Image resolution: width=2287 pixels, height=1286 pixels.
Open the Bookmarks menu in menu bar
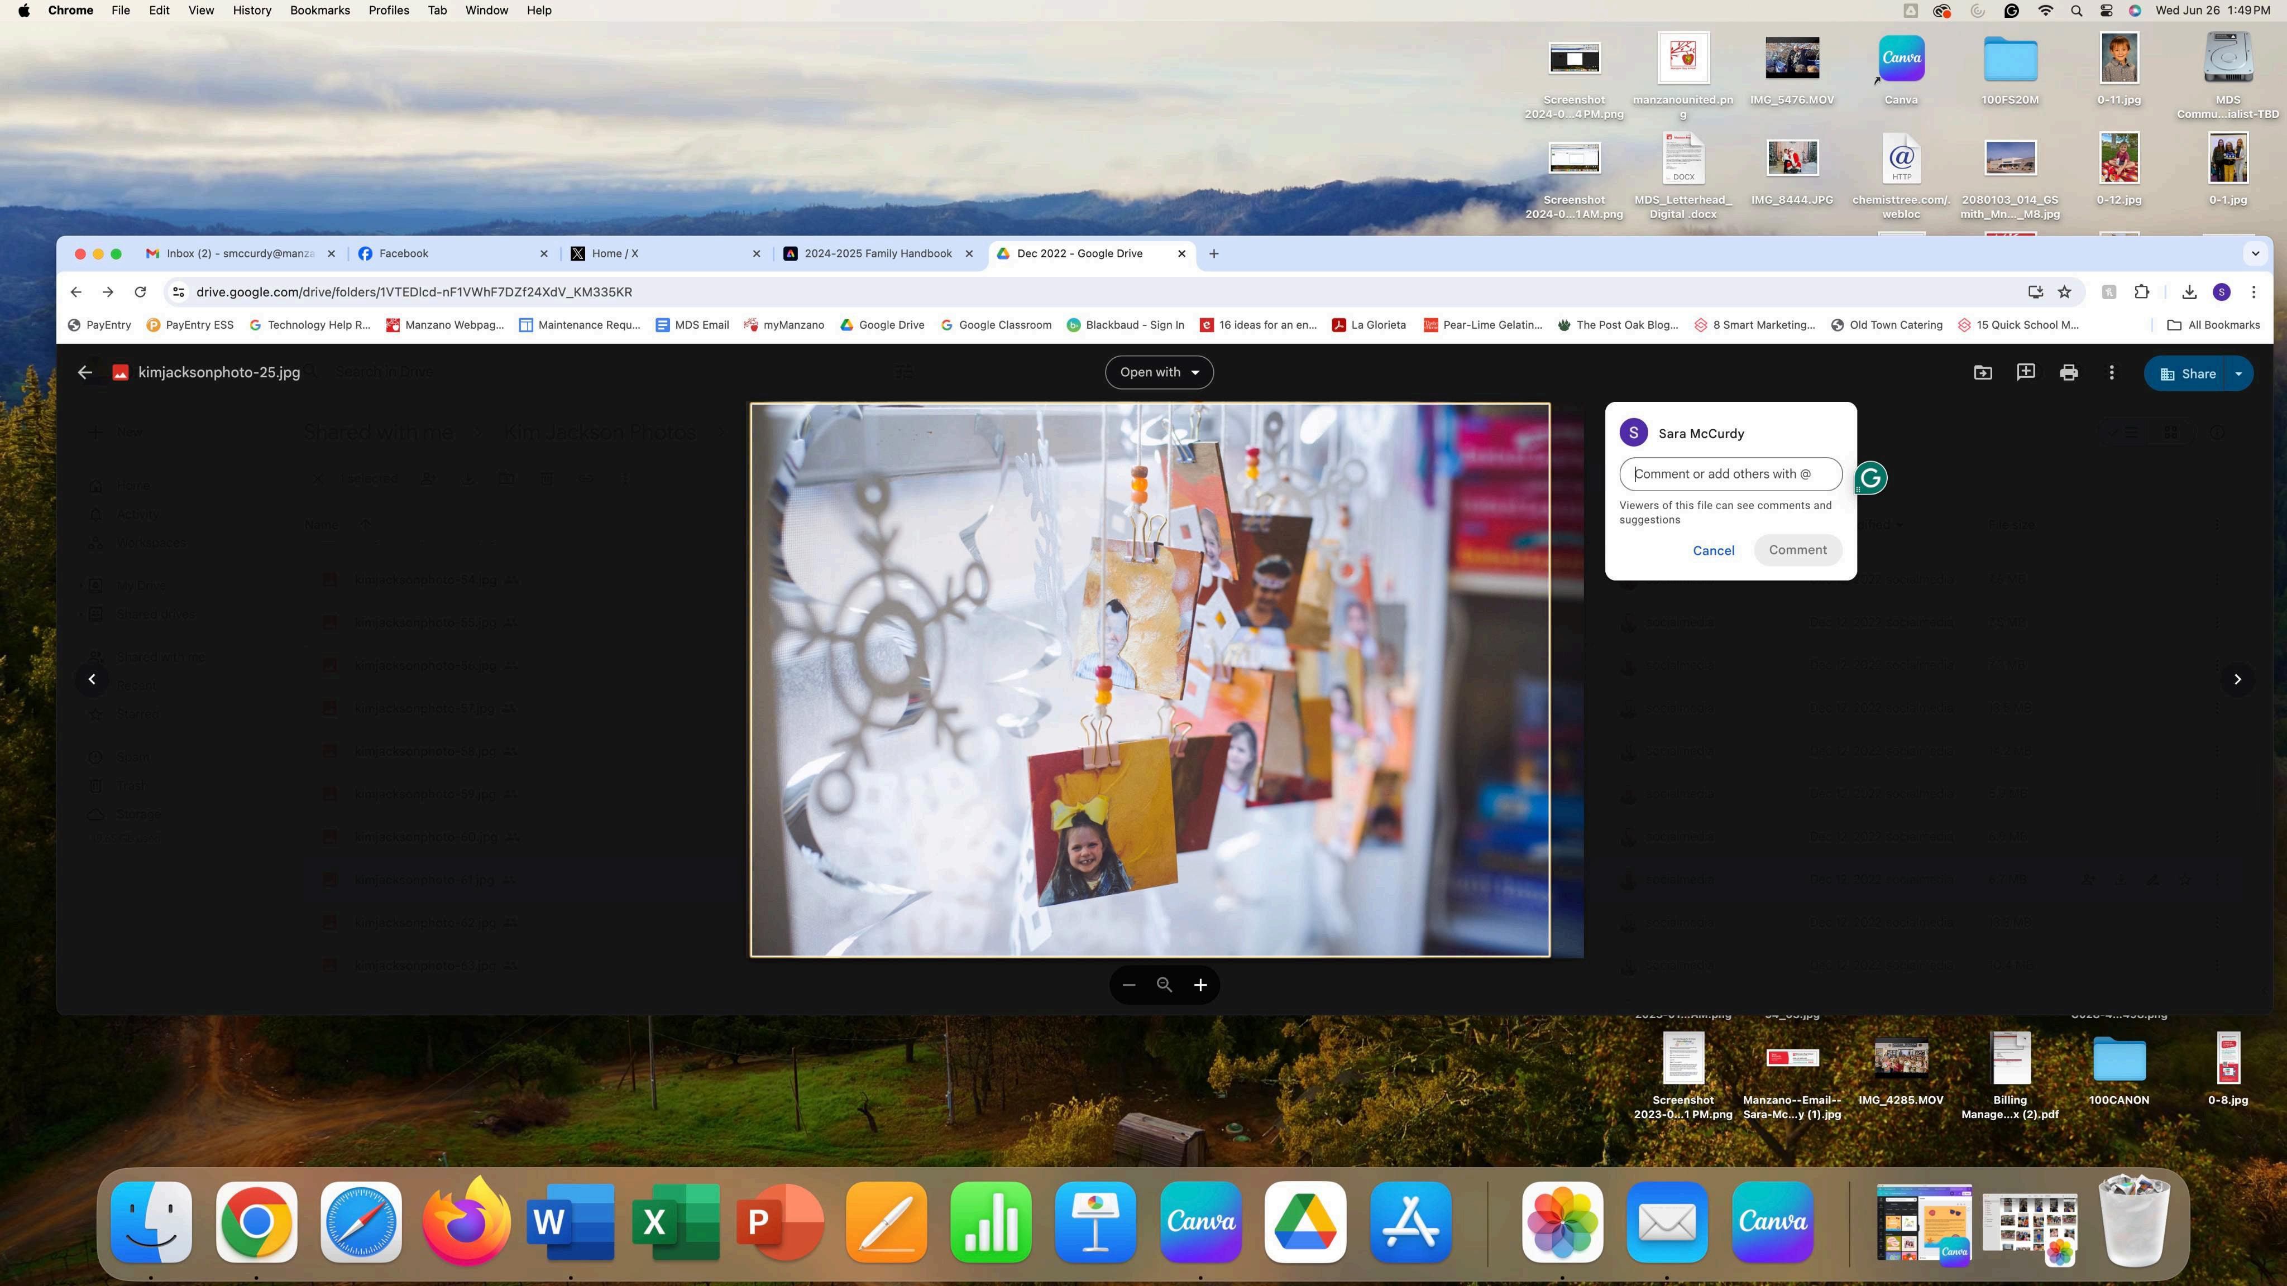(319, 11)
